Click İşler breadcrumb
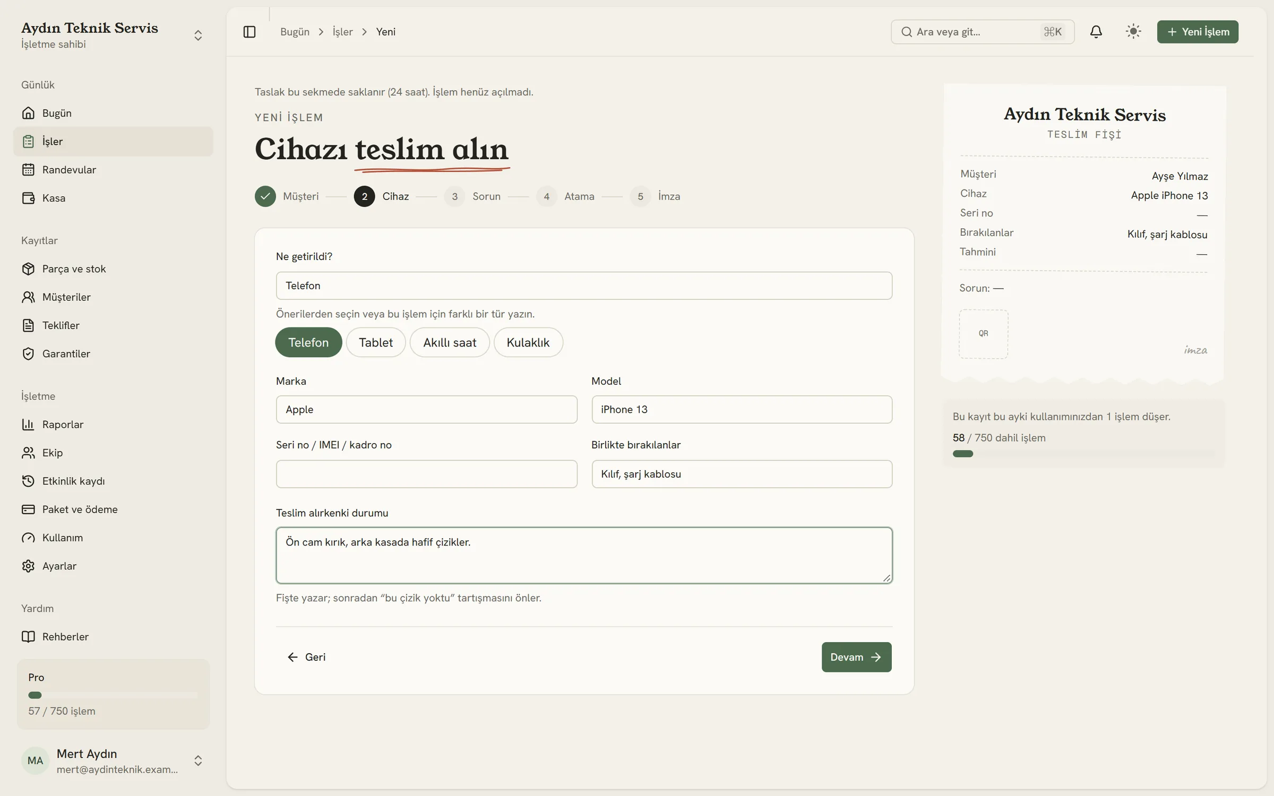Viewport: 1274px width, 796px height. (342, 32)
